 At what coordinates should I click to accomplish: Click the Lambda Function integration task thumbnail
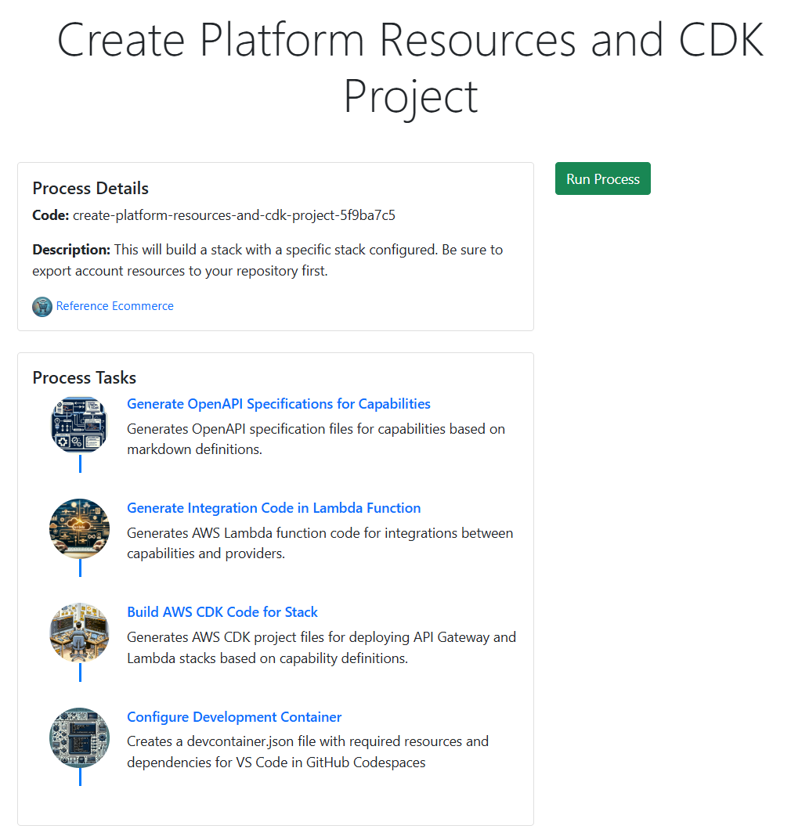(79, 528)
